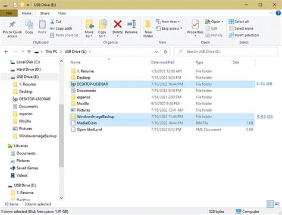Viewport: 282px width, 215px height.
Task: Click the Paste icon in the ribbon
Action: pos(42,25)
